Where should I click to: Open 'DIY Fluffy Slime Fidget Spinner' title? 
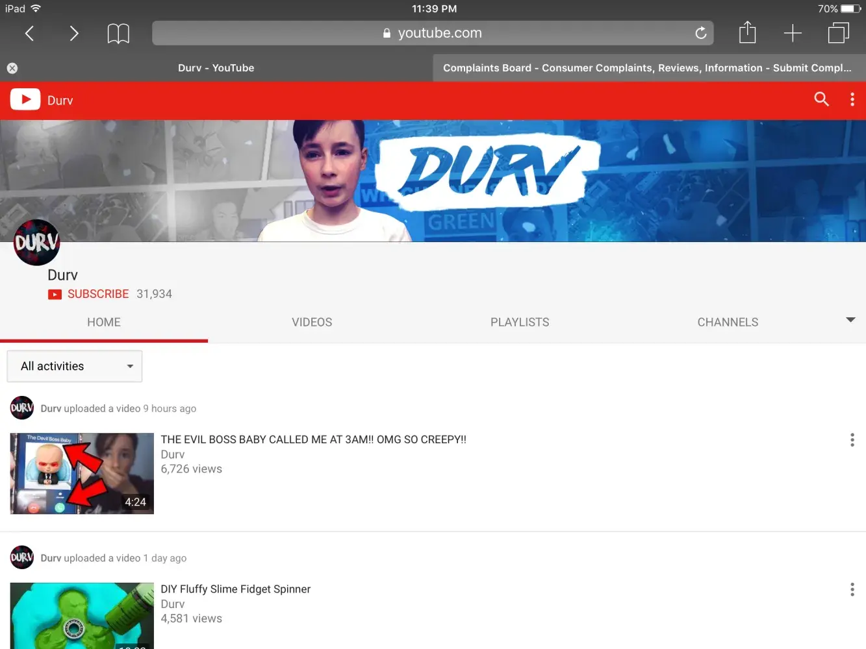point(236,589)
